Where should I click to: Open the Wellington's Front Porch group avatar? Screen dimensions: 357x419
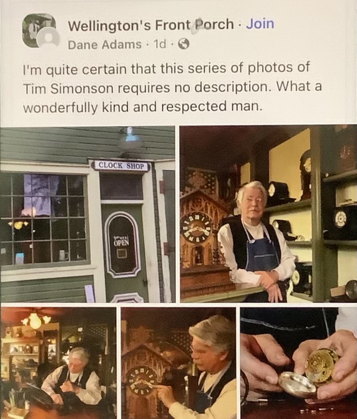39,30
